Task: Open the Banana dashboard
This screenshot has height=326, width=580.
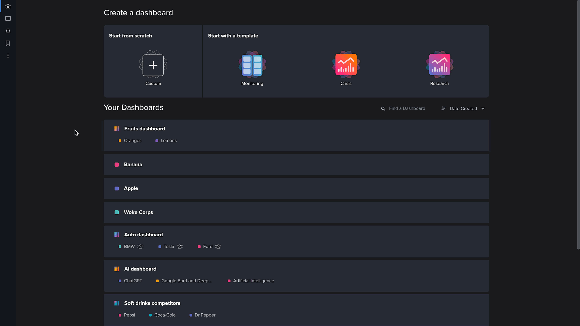Action: [296, 165]
